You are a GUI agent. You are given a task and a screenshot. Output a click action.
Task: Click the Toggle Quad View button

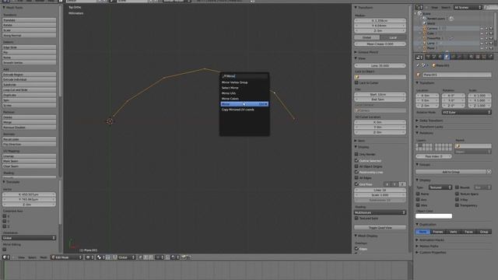click(381, 228)
